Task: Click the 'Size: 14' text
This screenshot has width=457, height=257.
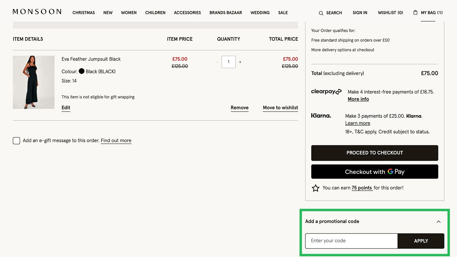Action: pyautogui.click(x=69, y=81)
